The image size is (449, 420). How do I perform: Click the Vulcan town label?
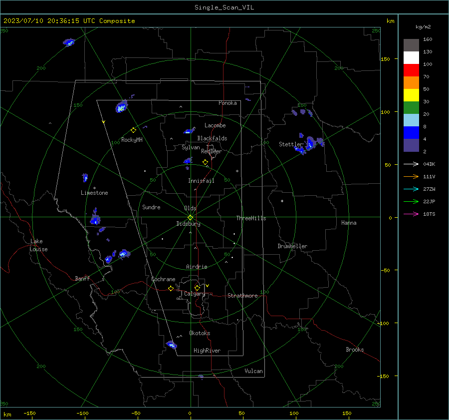[253, 371]
